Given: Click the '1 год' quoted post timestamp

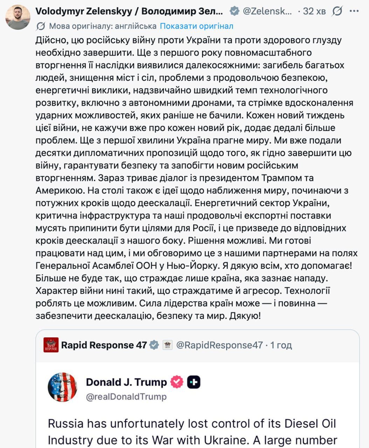Looking at the screenshot, I should [281, 345].
